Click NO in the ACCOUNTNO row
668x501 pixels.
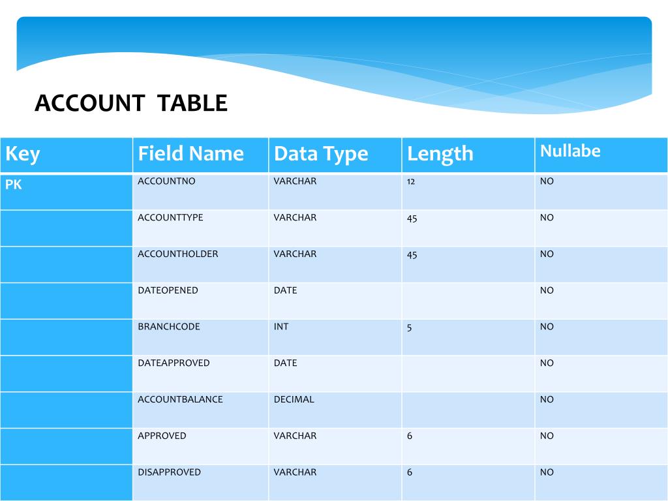[547, 181]
